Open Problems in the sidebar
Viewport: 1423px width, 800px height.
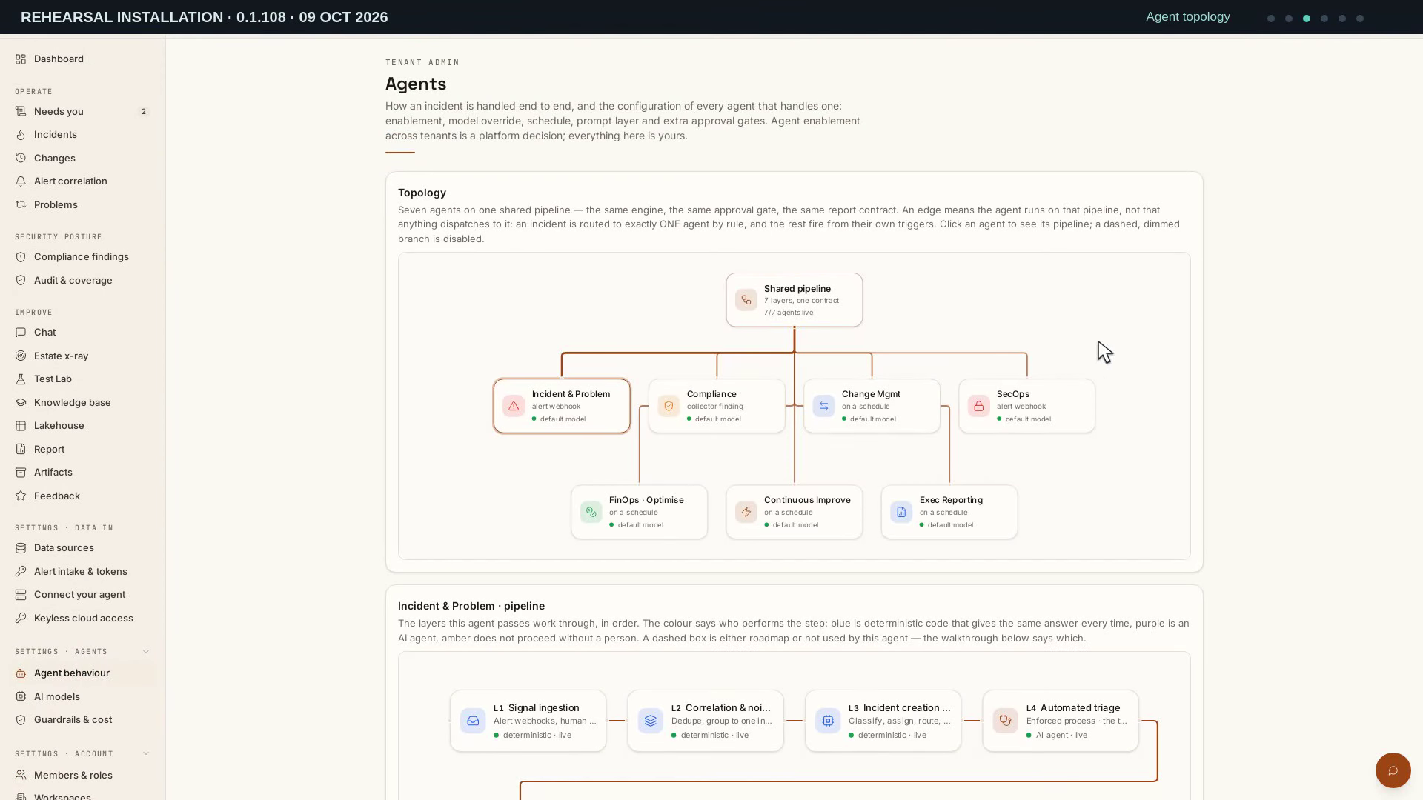pyautogui.click(x=82, y=205)
